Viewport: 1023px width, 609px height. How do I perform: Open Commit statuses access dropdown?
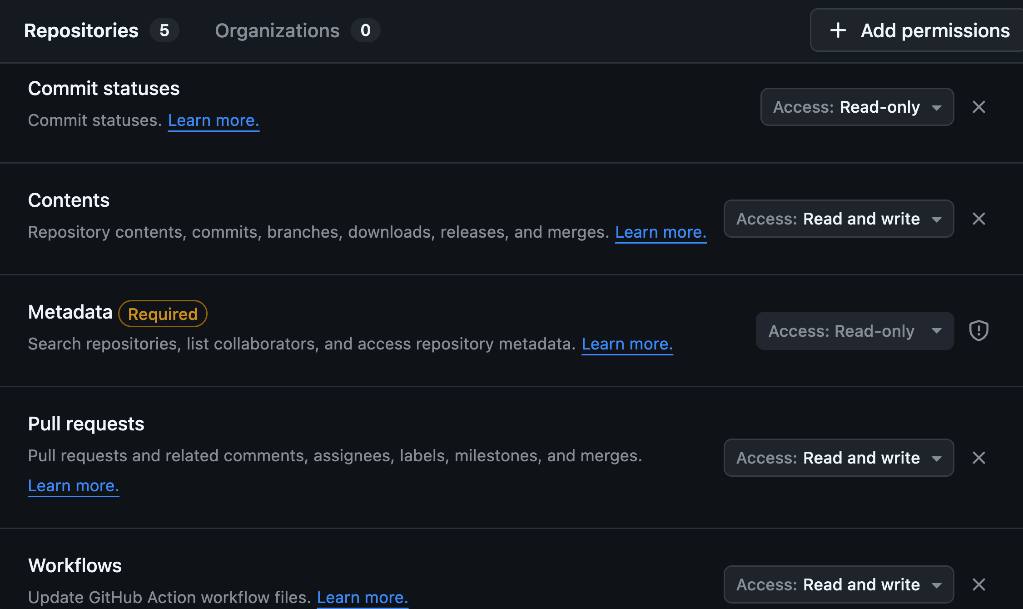[857, 107]
